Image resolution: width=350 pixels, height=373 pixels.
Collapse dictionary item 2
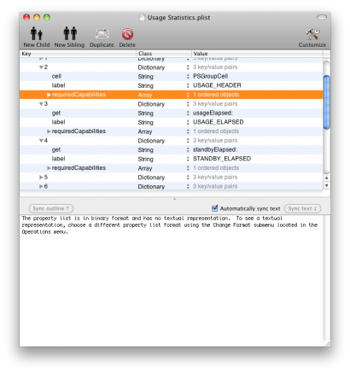tap(41, 67)
